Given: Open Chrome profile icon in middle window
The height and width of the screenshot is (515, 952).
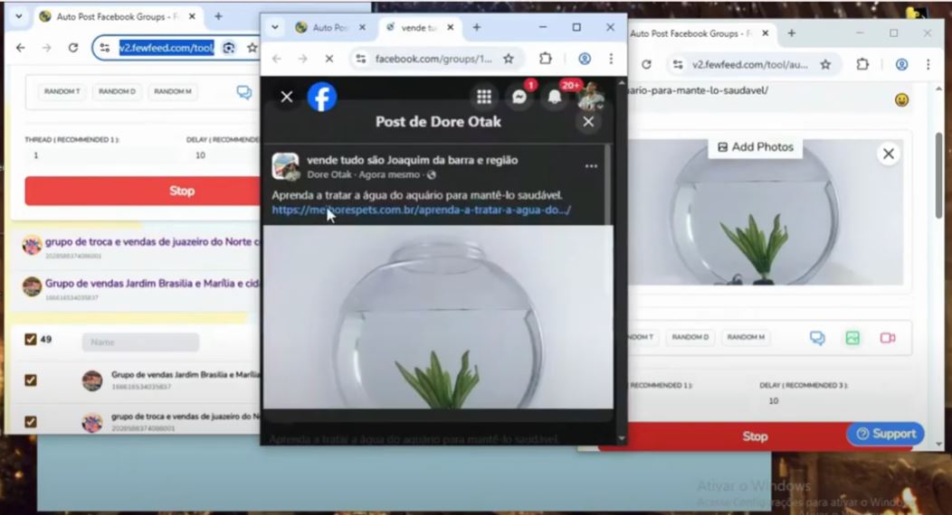Looking at the screenshot, I should pos(584,58).
